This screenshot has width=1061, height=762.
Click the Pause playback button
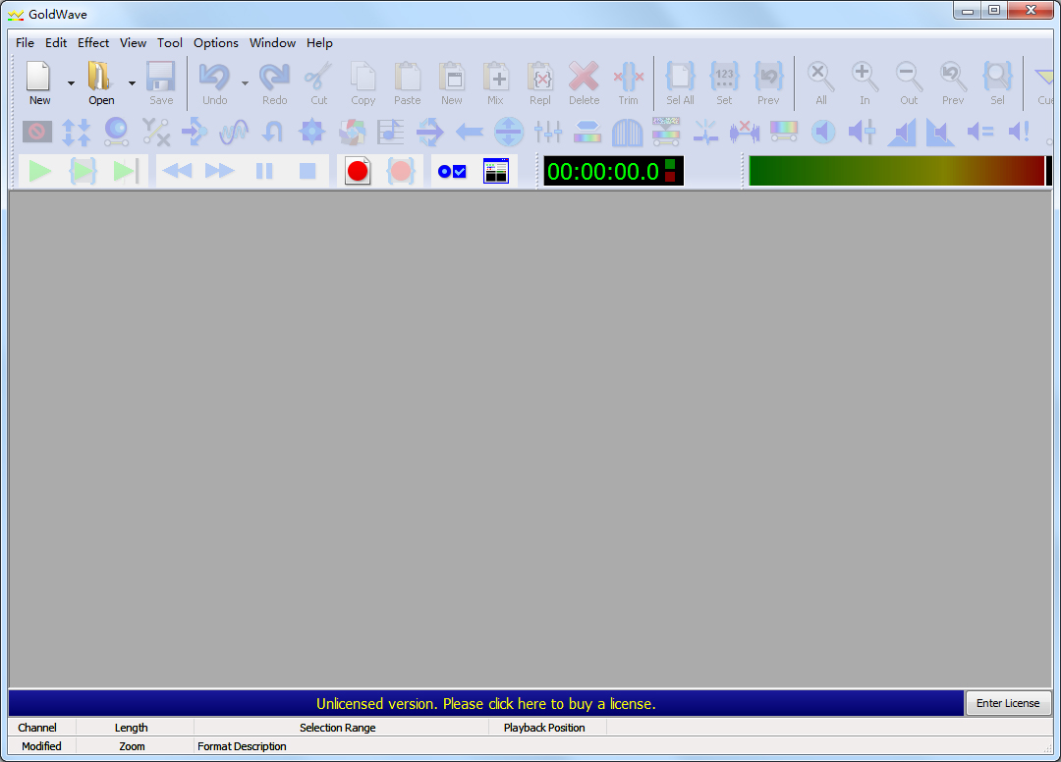point(264,171)
